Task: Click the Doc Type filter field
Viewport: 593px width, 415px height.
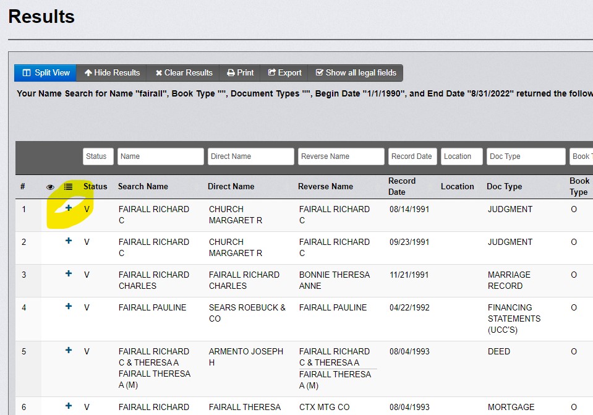Action: coord(526,156)
